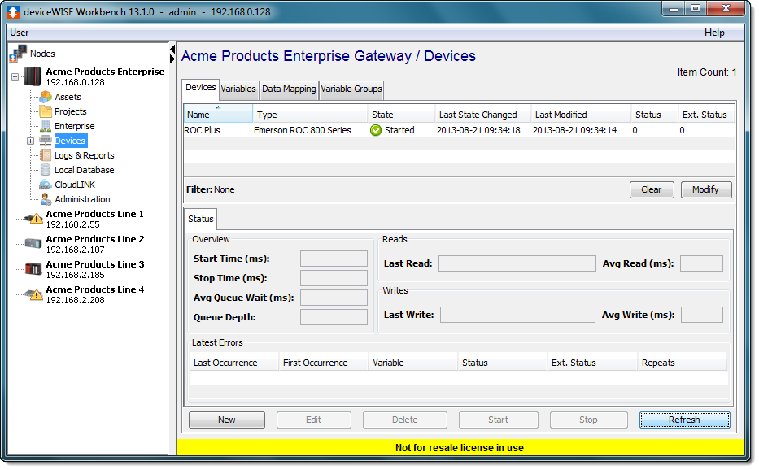The height and width of the screenshot is (470, 759).
Task: Clear the current filter
Action: [652, 189]
